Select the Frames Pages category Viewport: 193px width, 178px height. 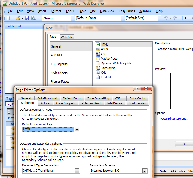point(71,82)
